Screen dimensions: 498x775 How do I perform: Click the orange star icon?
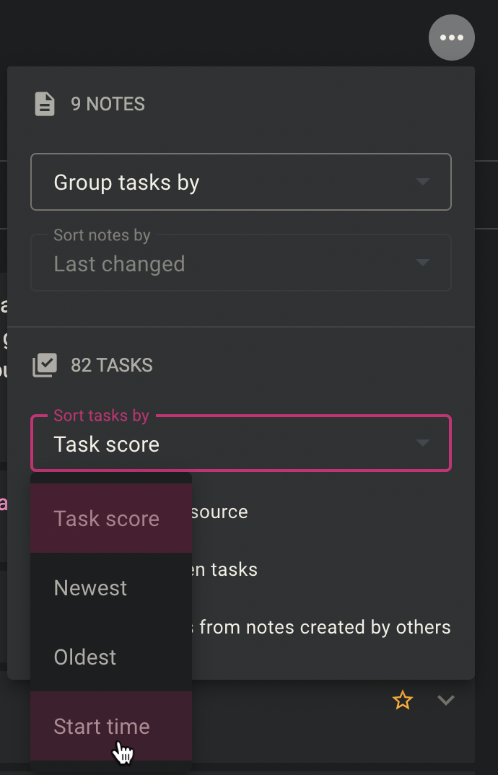coord(402,700)
